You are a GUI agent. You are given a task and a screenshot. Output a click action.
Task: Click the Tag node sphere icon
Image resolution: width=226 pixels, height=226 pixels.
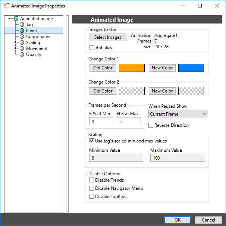coord(22,25)
